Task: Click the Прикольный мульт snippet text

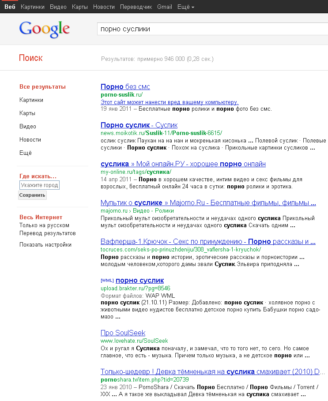Action: pyautogui.click(x=207, y=222)
